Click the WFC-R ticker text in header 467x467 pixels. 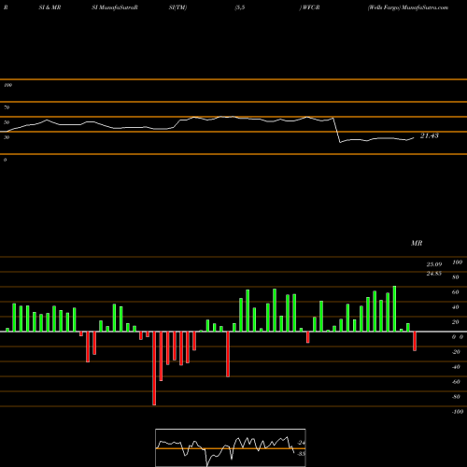[x=309, y=7]
